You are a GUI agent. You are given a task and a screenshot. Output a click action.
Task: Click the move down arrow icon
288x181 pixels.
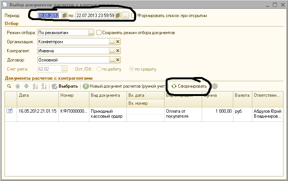tap(26, 86)
